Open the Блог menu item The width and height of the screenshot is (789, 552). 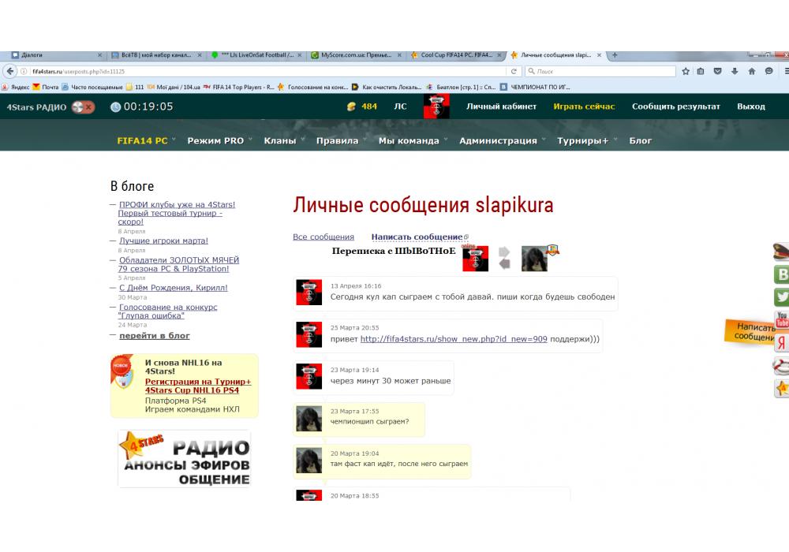coord(640,140)
